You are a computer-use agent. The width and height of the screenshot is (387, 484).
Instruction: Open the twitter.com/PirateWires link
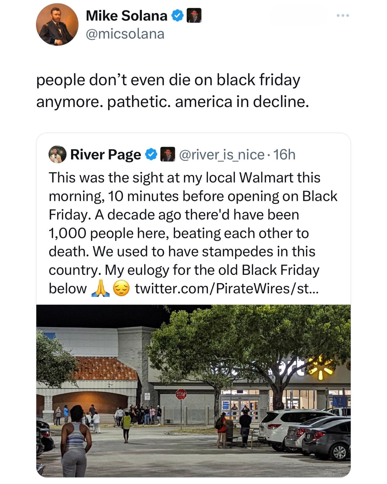[x=227, y=289]
